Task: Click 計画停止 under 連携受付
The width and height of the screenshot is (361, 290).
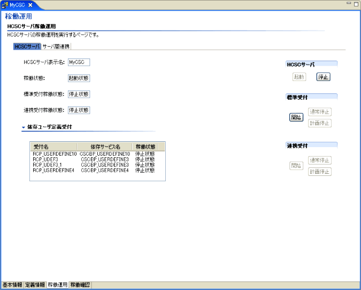Action: click(x=320, y=172)
